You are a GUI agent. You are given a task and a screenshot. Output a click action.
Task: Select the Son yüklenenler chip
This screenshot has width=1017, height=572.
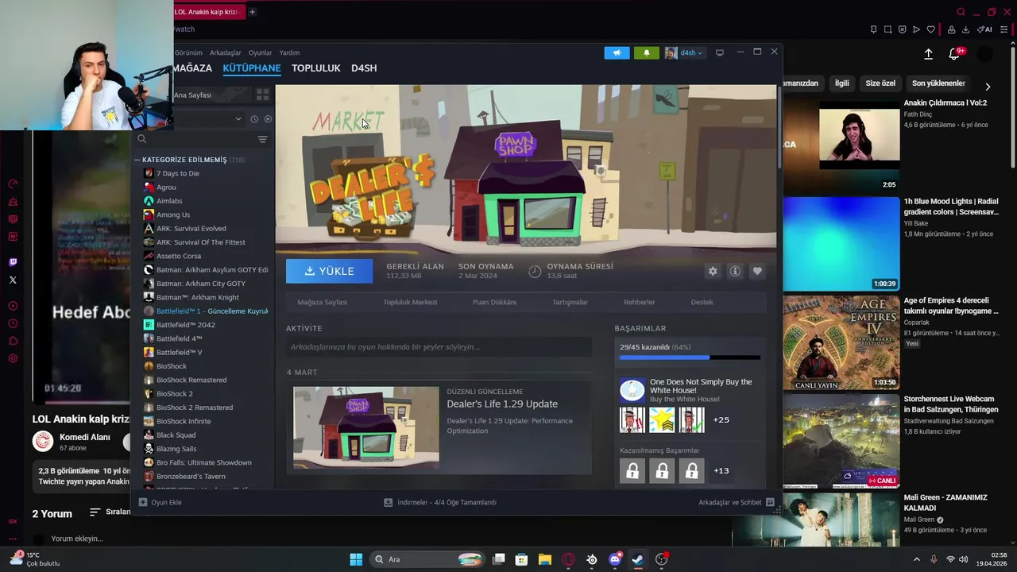tap(938, 83)
